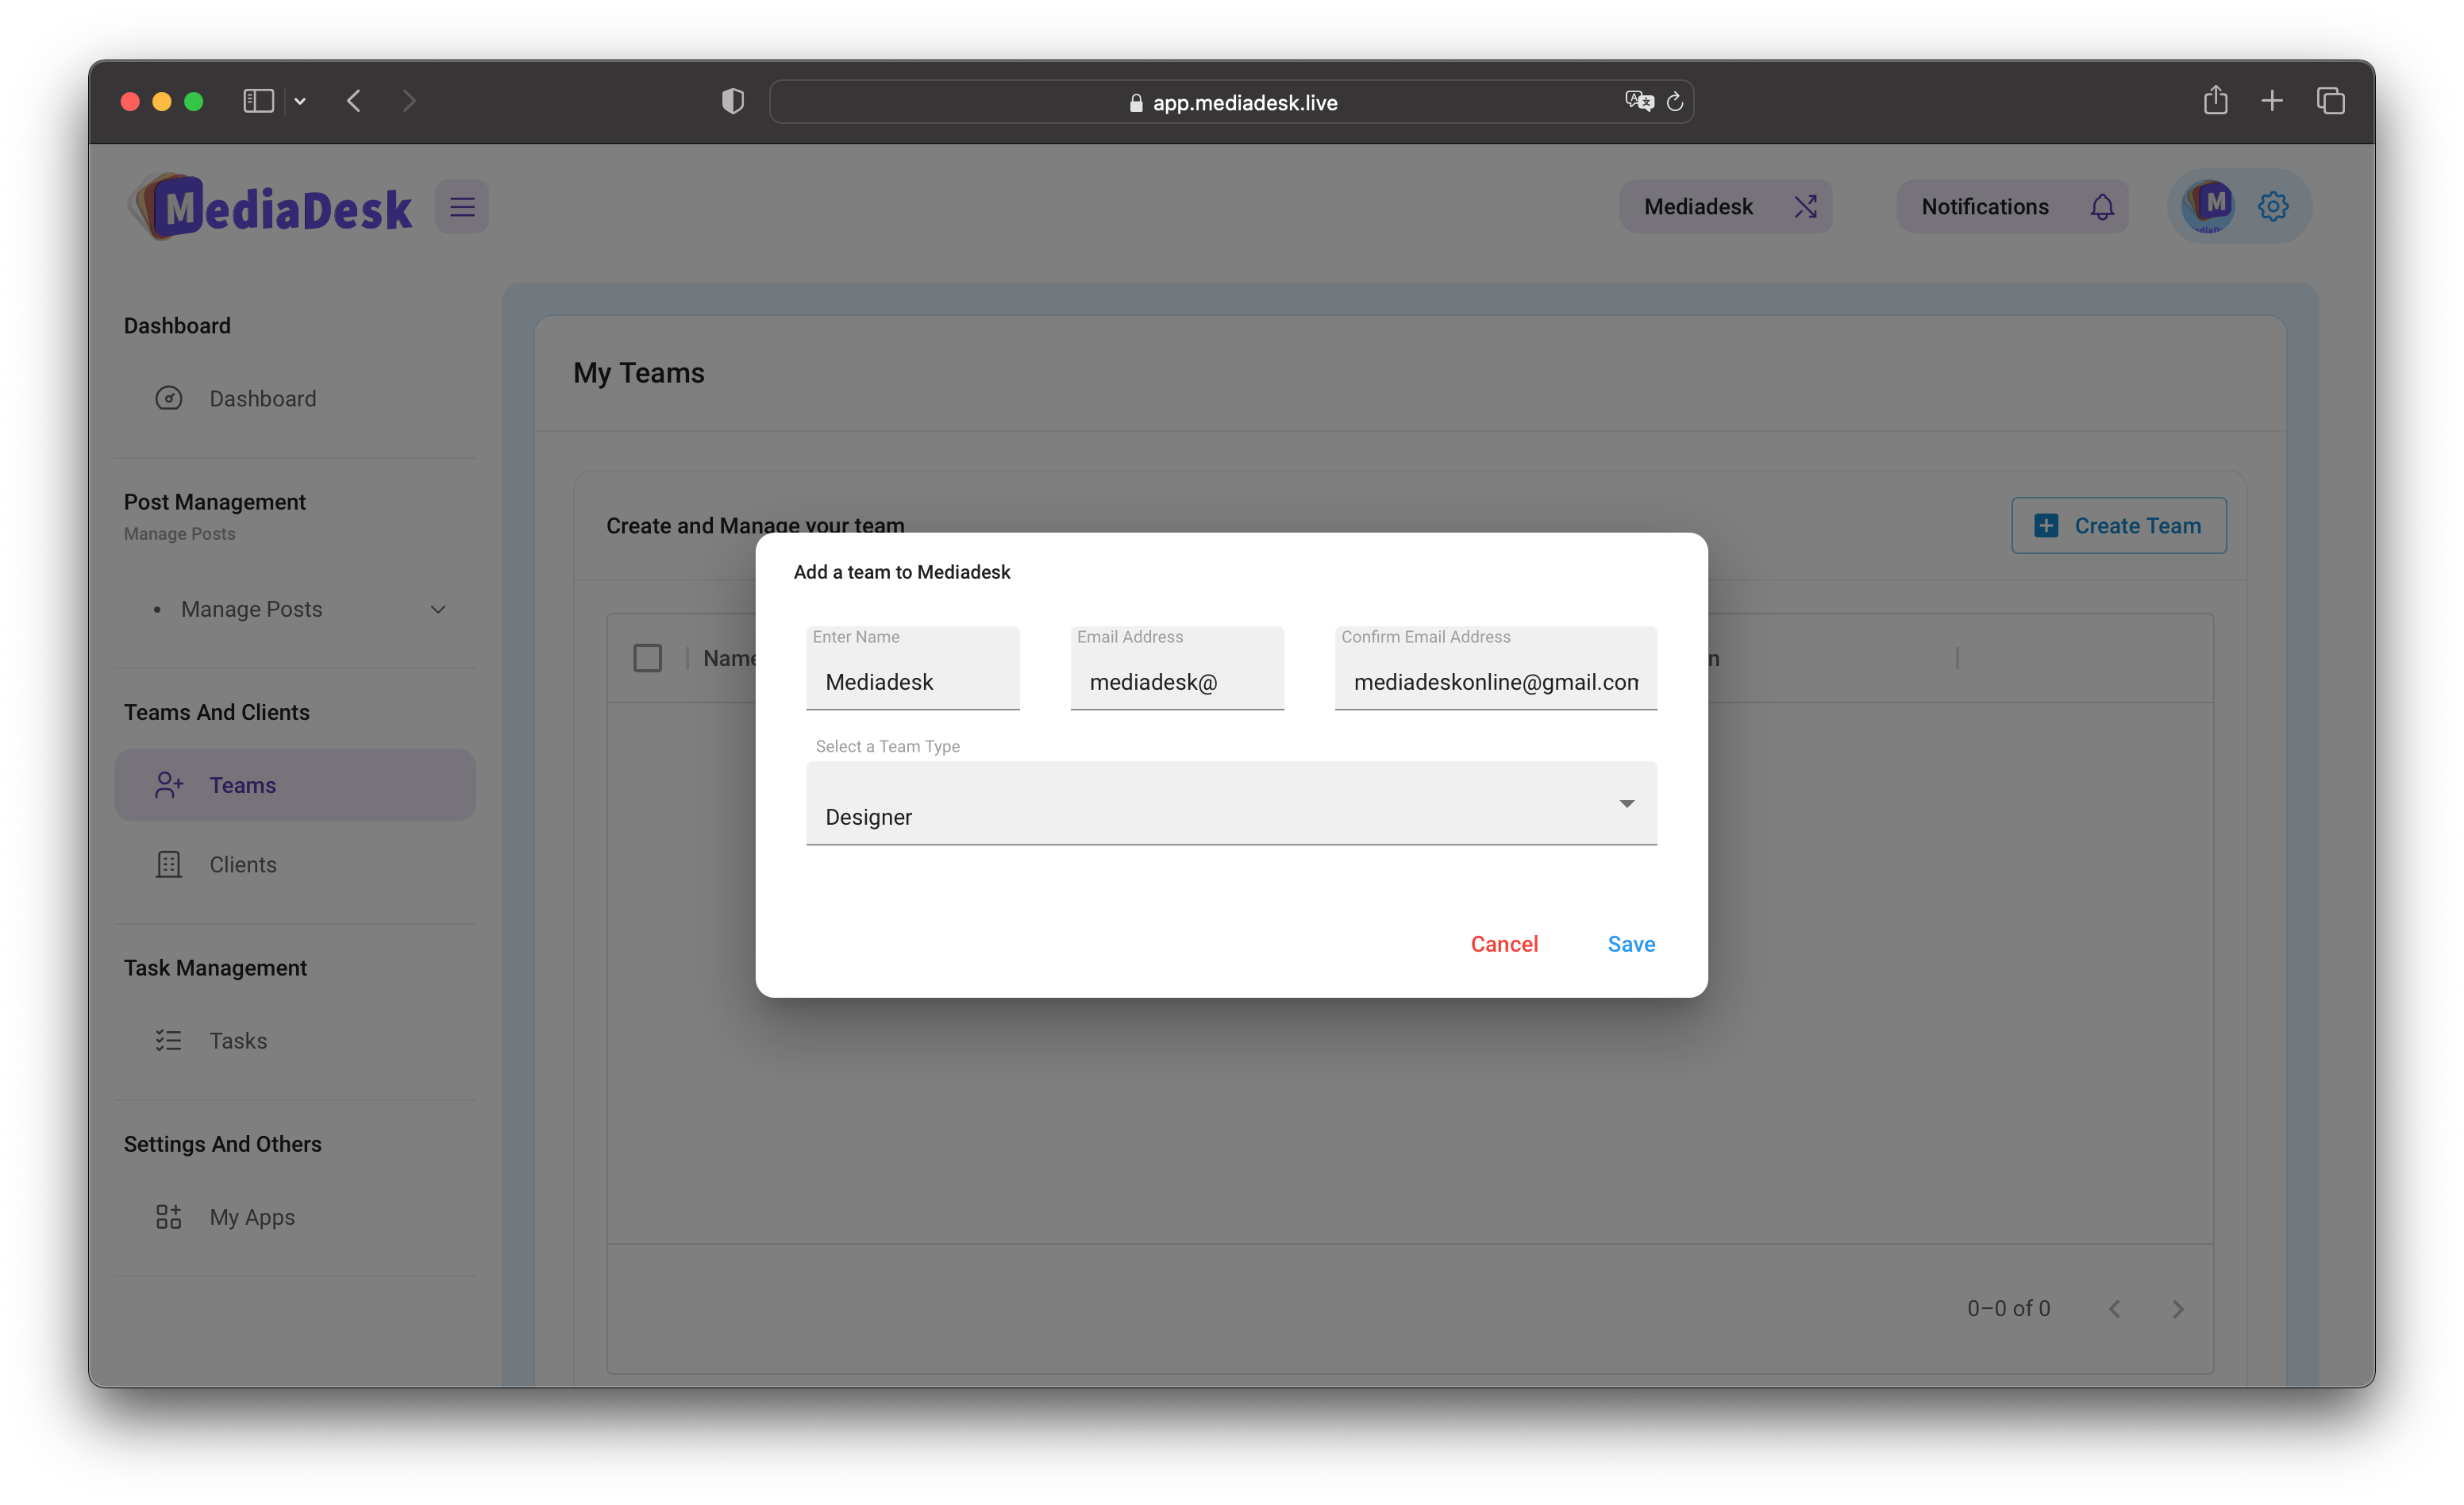Click the Create Team button

2119,526
